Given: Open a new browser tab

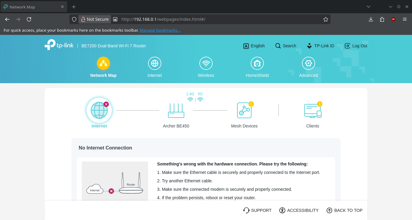Looking at the screenshot, I should click(x=74, y=7).
